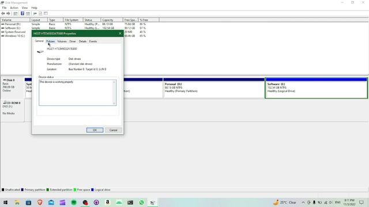Click the Disk Management taskbar icon
This screenshot has height=207, width=369.
point(153,202)
